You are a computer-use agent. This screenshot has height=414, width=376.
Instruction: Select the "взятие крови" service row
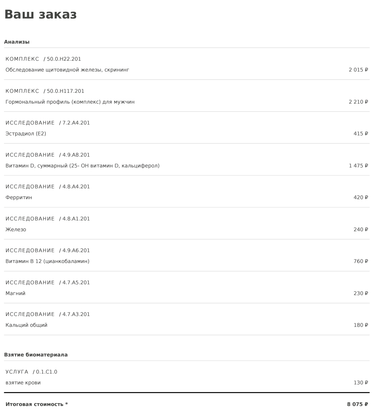pos(23,383)
